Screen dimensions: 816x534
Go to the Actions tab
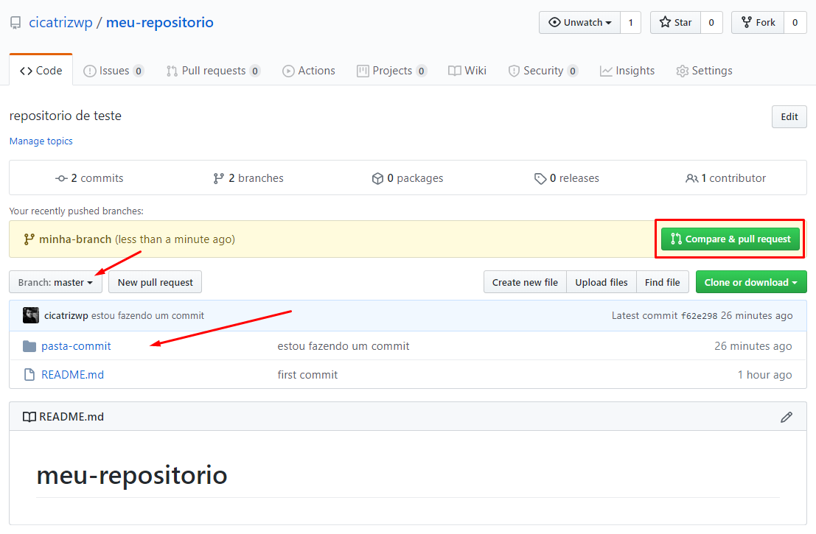(x=309, y=71)
